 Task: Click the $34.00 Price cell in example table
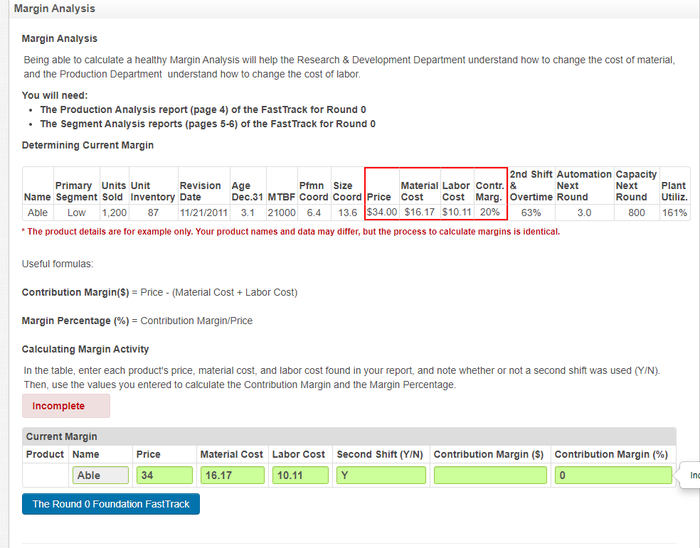point(381,212)
